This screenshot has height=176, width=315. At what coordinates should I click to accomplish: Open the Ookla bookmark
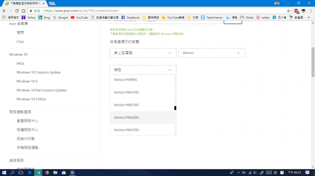pos(246,17)
